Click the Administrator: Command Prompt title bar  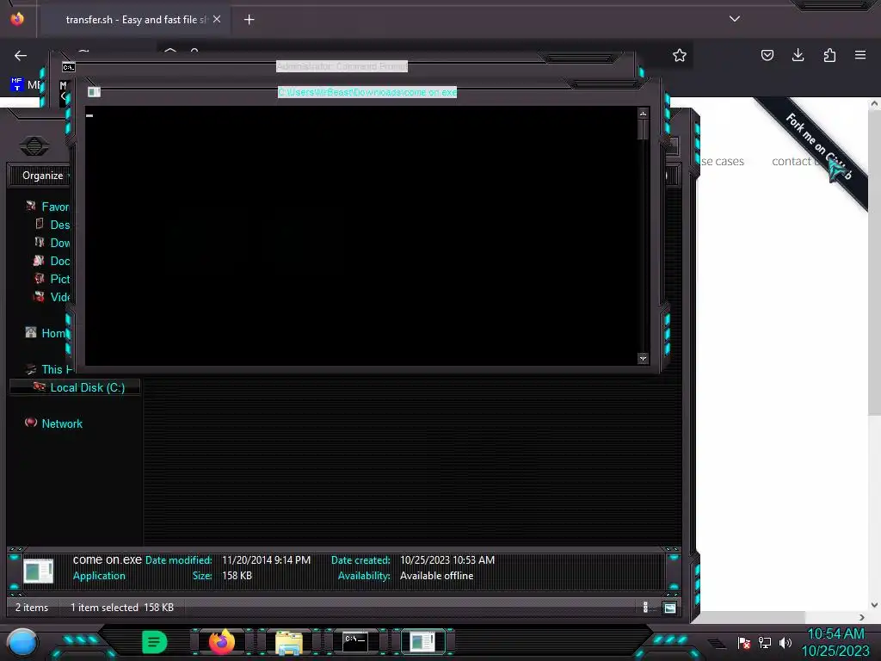[342, 66]
